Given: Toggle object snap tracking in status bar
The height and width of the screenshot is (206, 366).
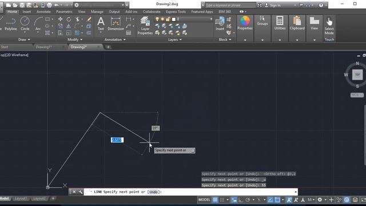Looking at the screenshot, I should 270,200.
